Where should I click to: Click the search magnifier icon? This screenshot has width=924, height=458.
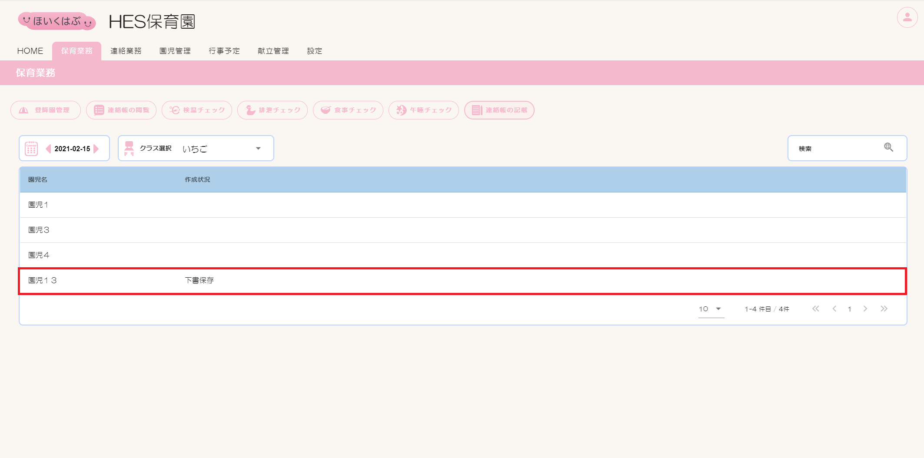tap(888, 148)
